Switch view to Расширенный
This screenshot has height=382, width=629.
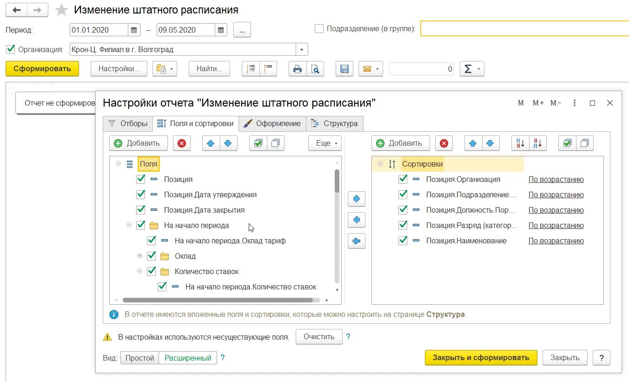point(188,358)
